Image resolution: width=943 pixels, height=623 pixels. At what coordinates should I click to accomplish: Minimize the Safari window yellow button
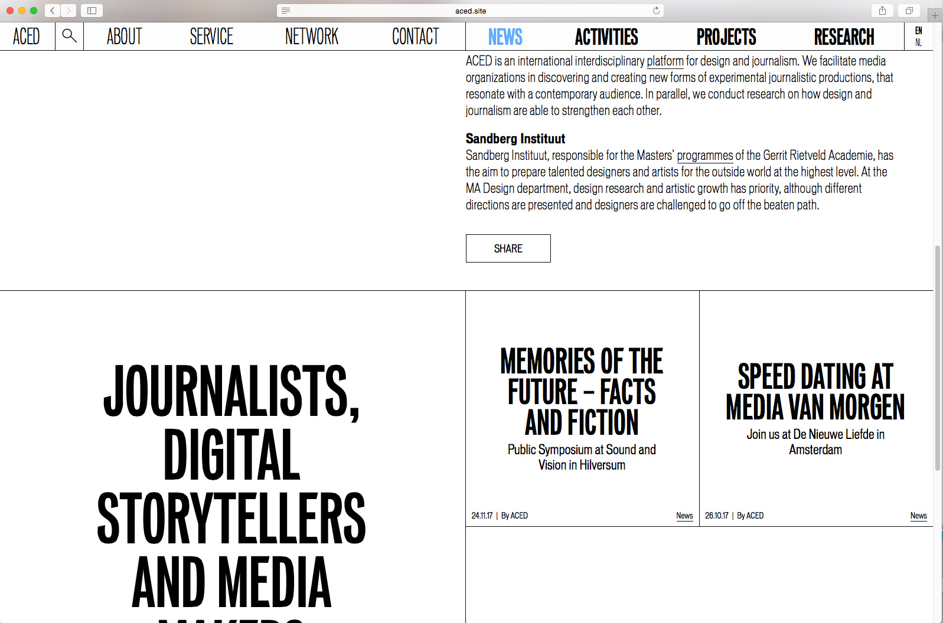[22, 11]
